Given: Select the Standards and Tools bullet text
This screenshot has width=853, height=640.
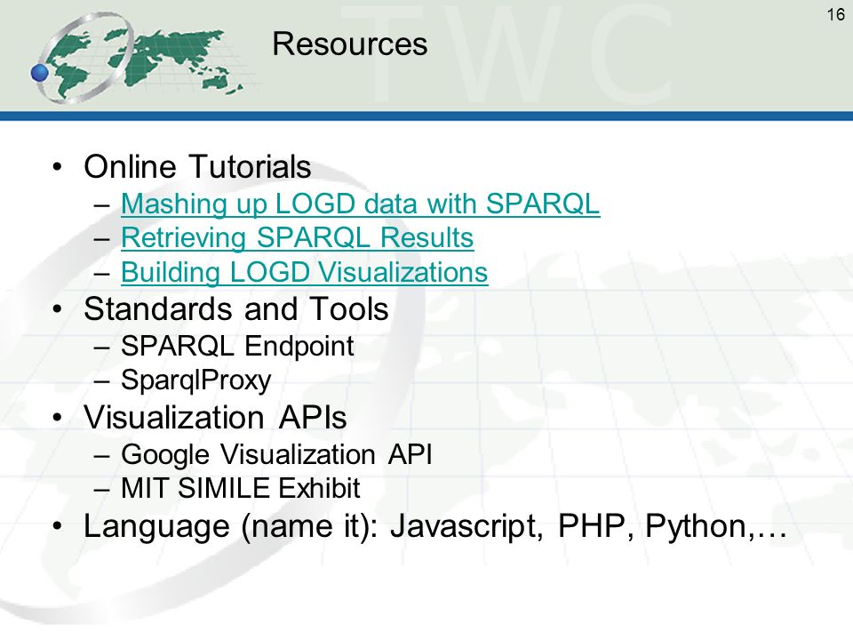Looking at the screenshot, I should [x=236, y=309].
